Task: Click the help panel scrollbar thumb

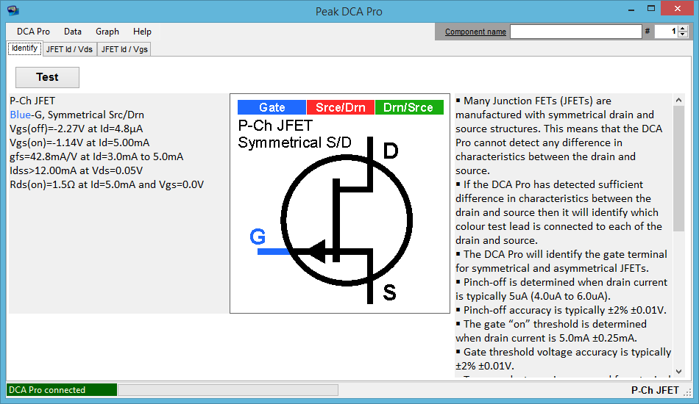Action: coord(678,168)
